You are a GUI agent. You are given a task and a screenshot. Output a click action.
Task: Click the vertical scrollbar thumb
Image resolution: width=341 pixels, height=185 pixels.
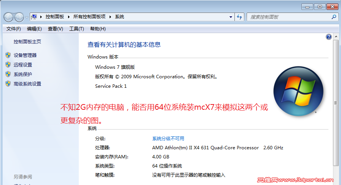(336, 103)
